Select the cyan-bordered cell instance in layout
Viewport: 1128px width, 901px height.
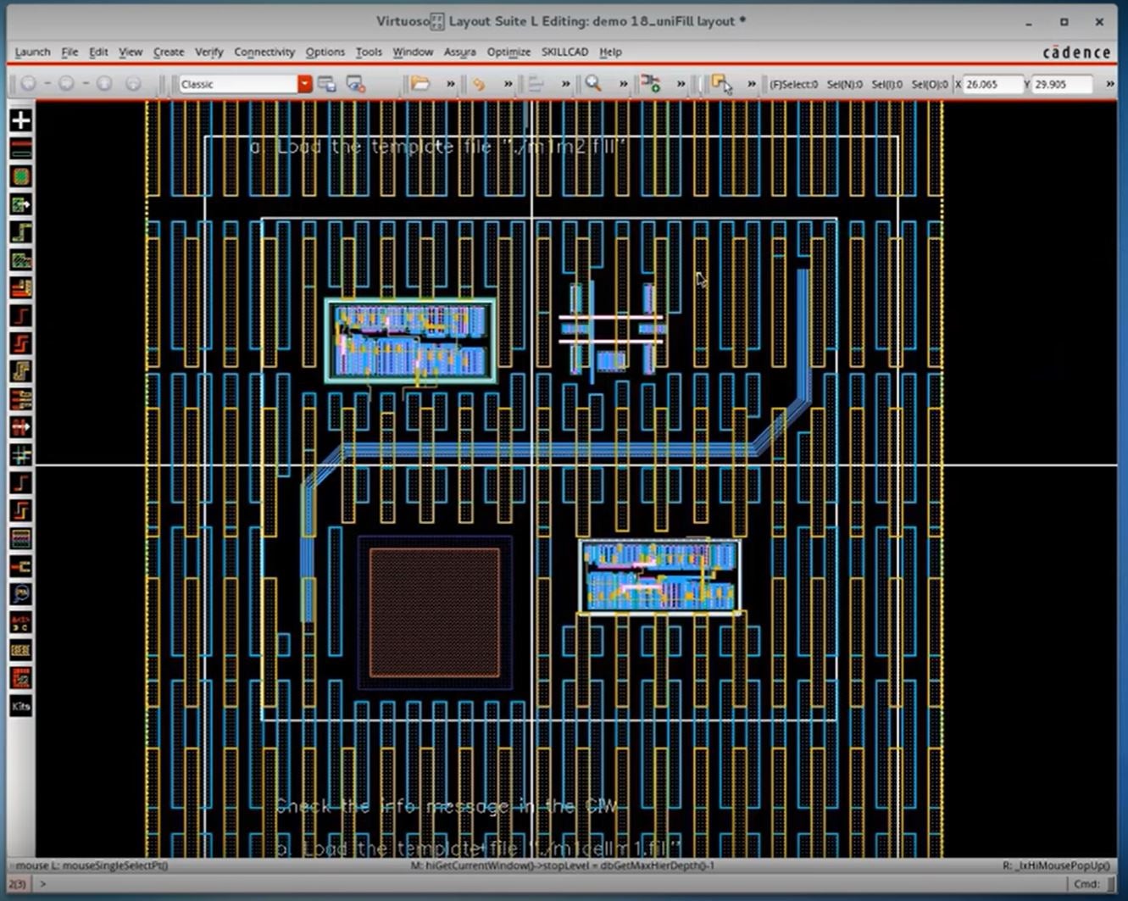click(x=410, y=340)
